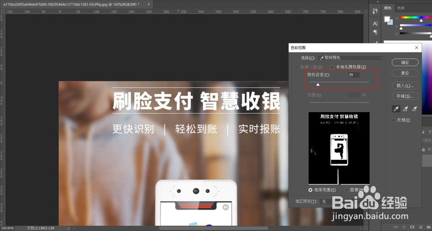Click the fx layer style icon
This screenshot has height=231, width=432.
pyautogui.click(x=404, y=227)
